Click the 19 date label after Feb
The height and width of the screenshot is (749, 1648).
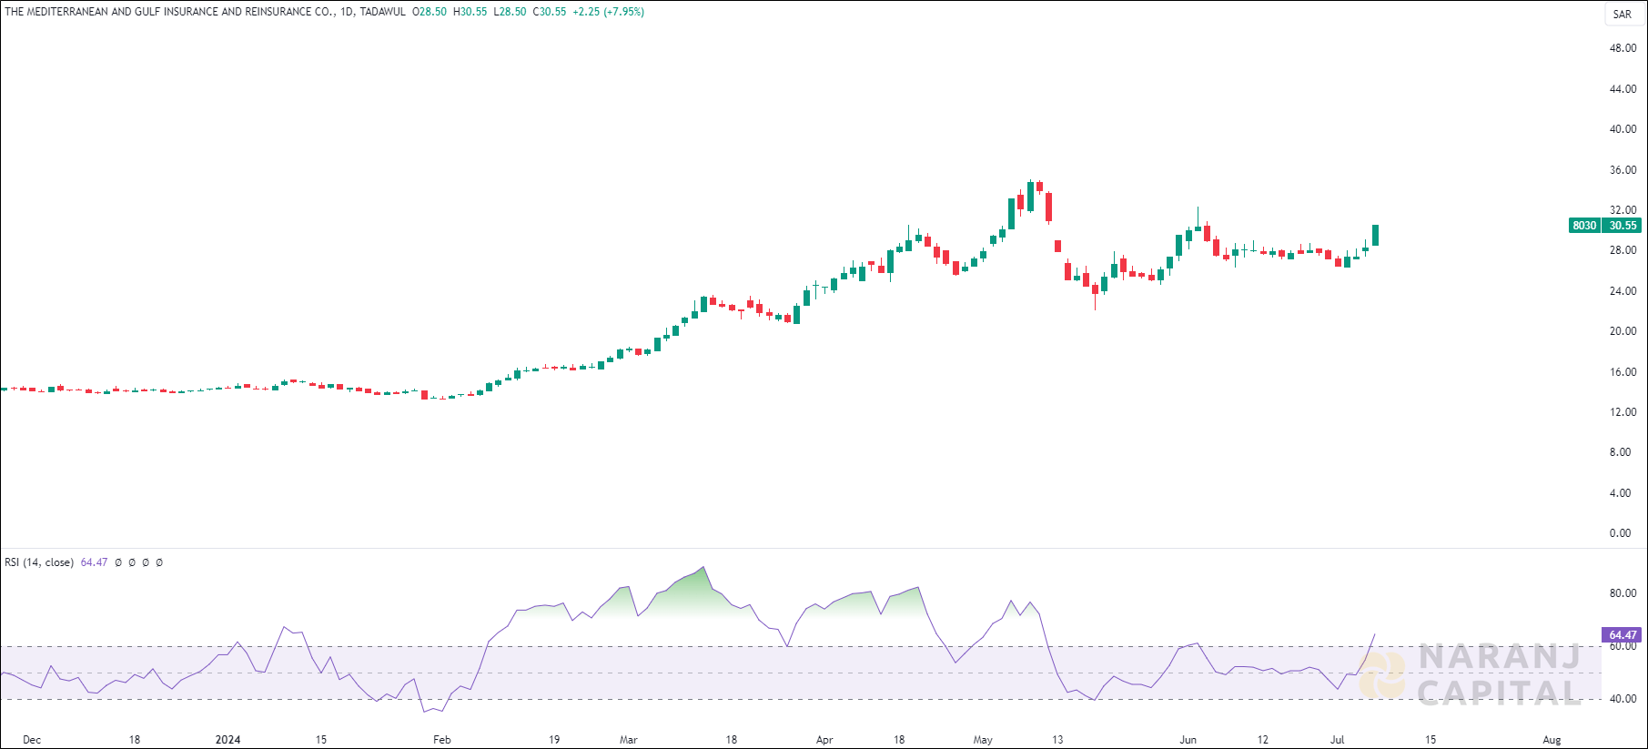(x=554, y=740)
